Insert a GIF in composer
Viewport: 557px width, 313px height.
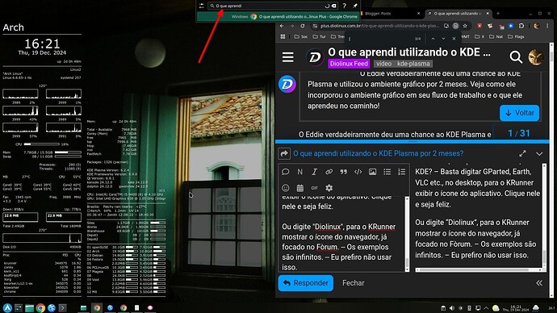[x=314, y=188]
